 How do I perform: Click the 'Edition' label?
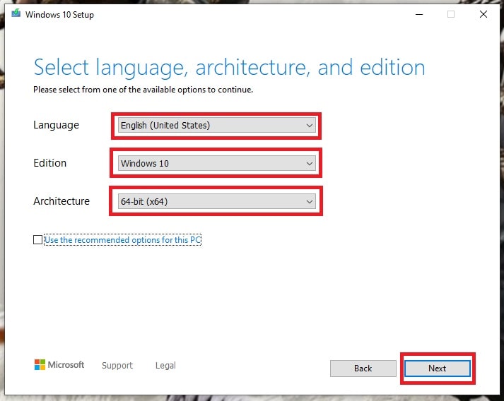[49, 163]
